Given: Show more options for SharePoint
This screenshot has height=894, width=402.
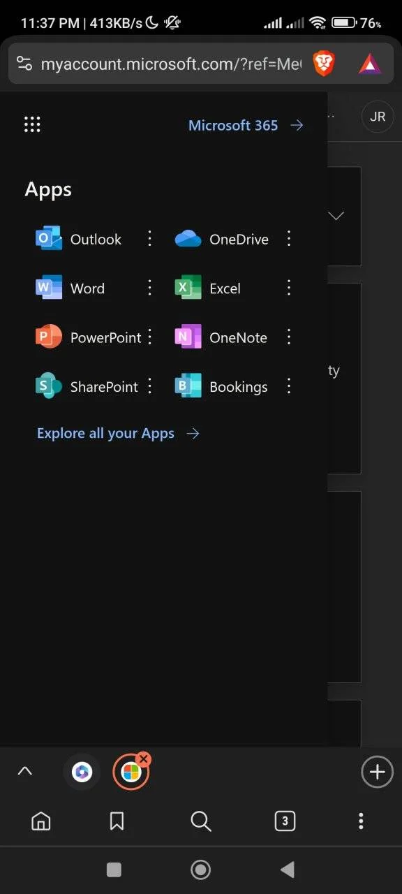Looking at the screenshot, I should (x=149, y=386).
